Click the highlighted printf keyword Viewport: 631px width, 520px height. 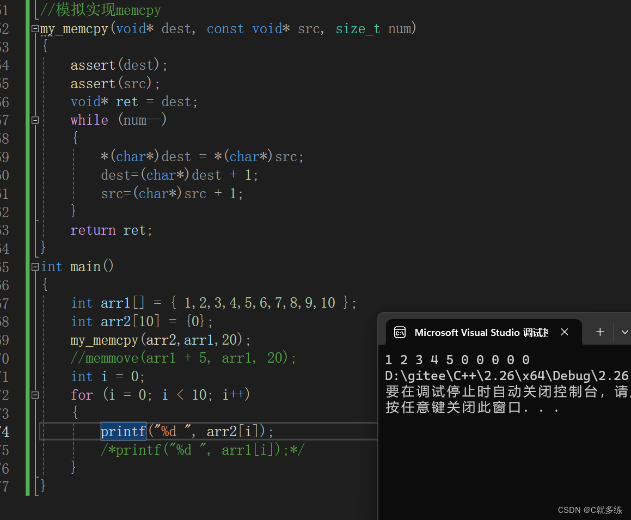[x=122, y=431]
